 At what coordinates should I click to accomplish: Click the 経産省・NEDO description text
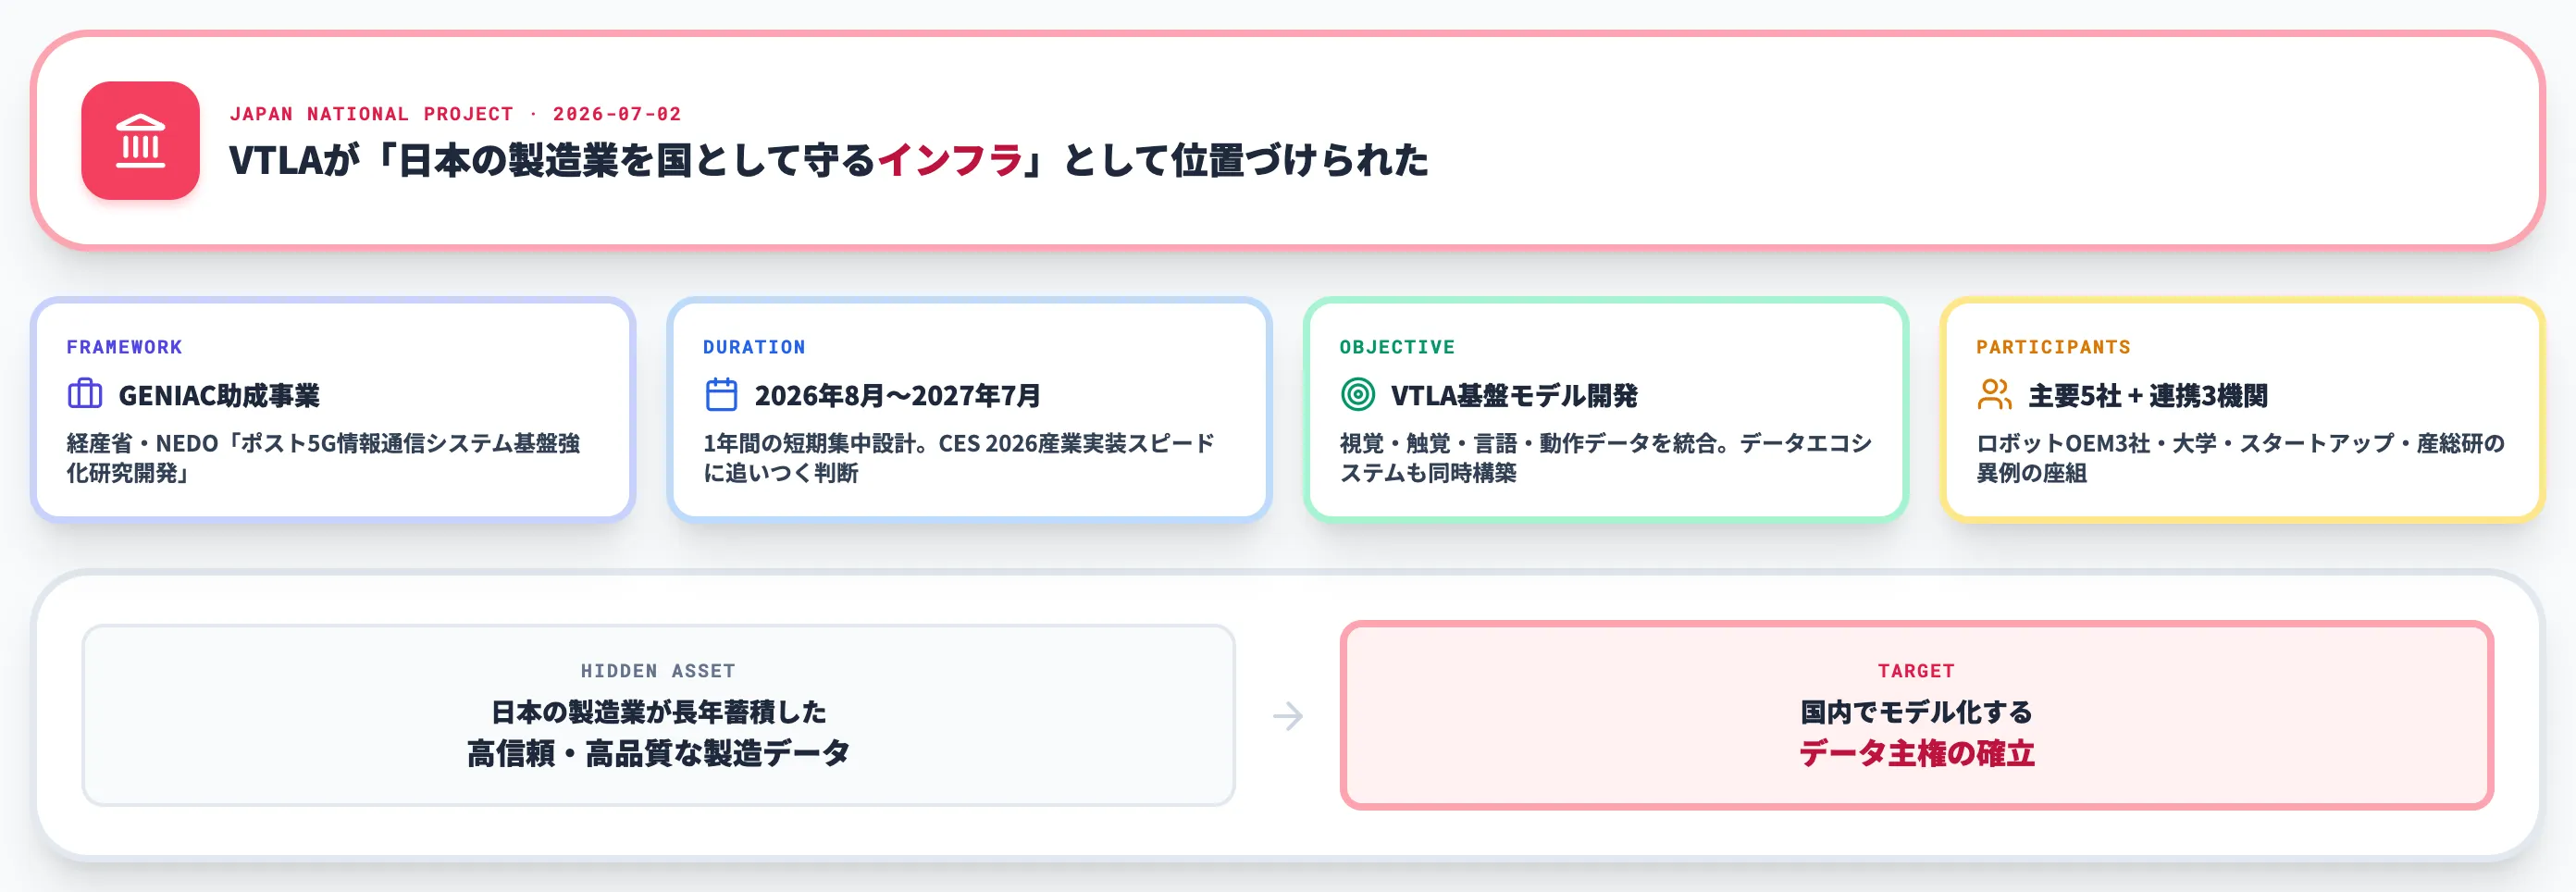tap(323, 458)
